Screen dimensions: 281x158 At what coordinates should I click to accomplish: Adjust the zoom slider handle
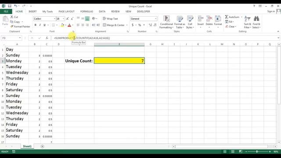[x=257, y=151]
